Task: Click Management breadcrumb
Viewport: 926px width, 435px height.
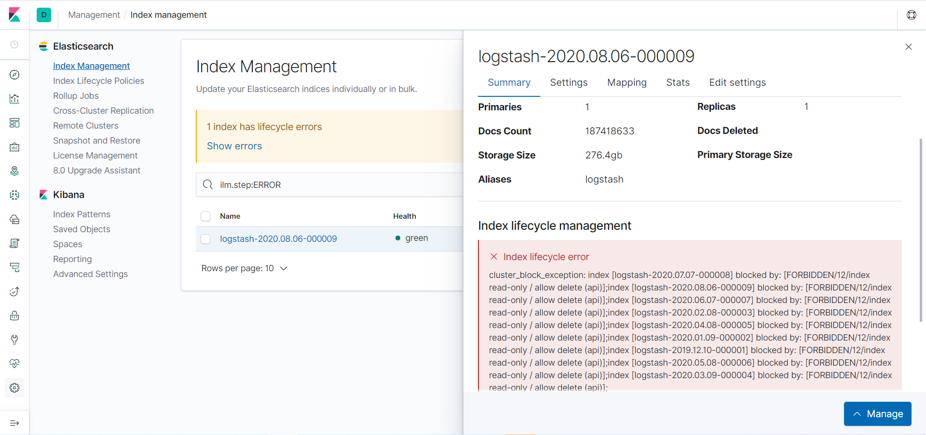Action: pyautogui.click(x=94, y=15)
